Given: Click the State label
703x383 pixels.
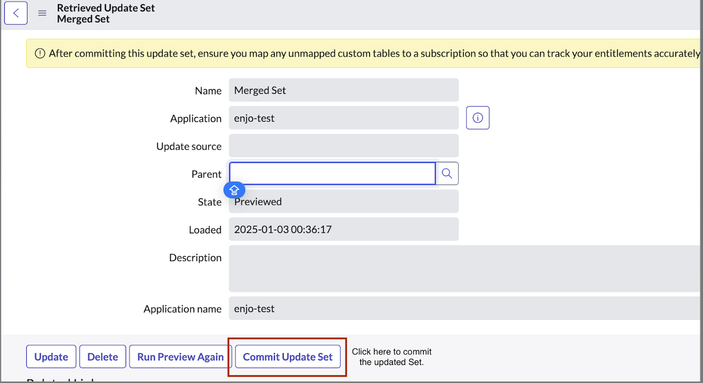Looking at the screenshot, I should (x=210, y=202).
